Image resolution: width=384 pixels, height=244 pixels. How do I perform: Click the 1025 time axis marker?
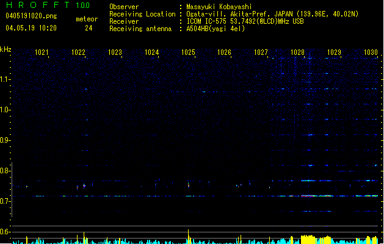tap(188, 52)
